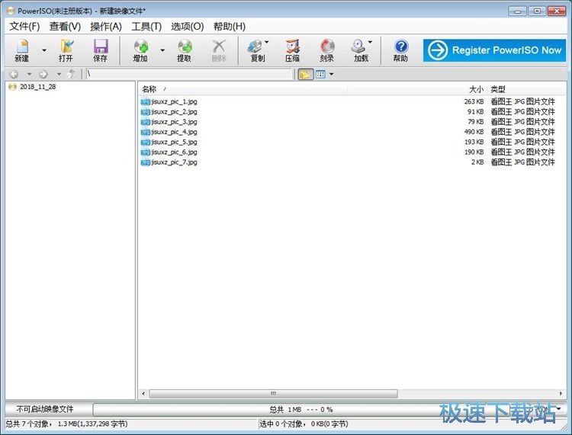Open the Back history dropdown arrow
This screenshot has height=435, width=572.
point(29,75)
